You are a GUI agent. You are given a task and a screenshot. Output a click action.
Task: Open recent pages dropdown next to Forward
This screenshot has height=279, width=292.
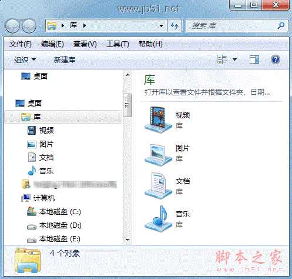[40, 26]
